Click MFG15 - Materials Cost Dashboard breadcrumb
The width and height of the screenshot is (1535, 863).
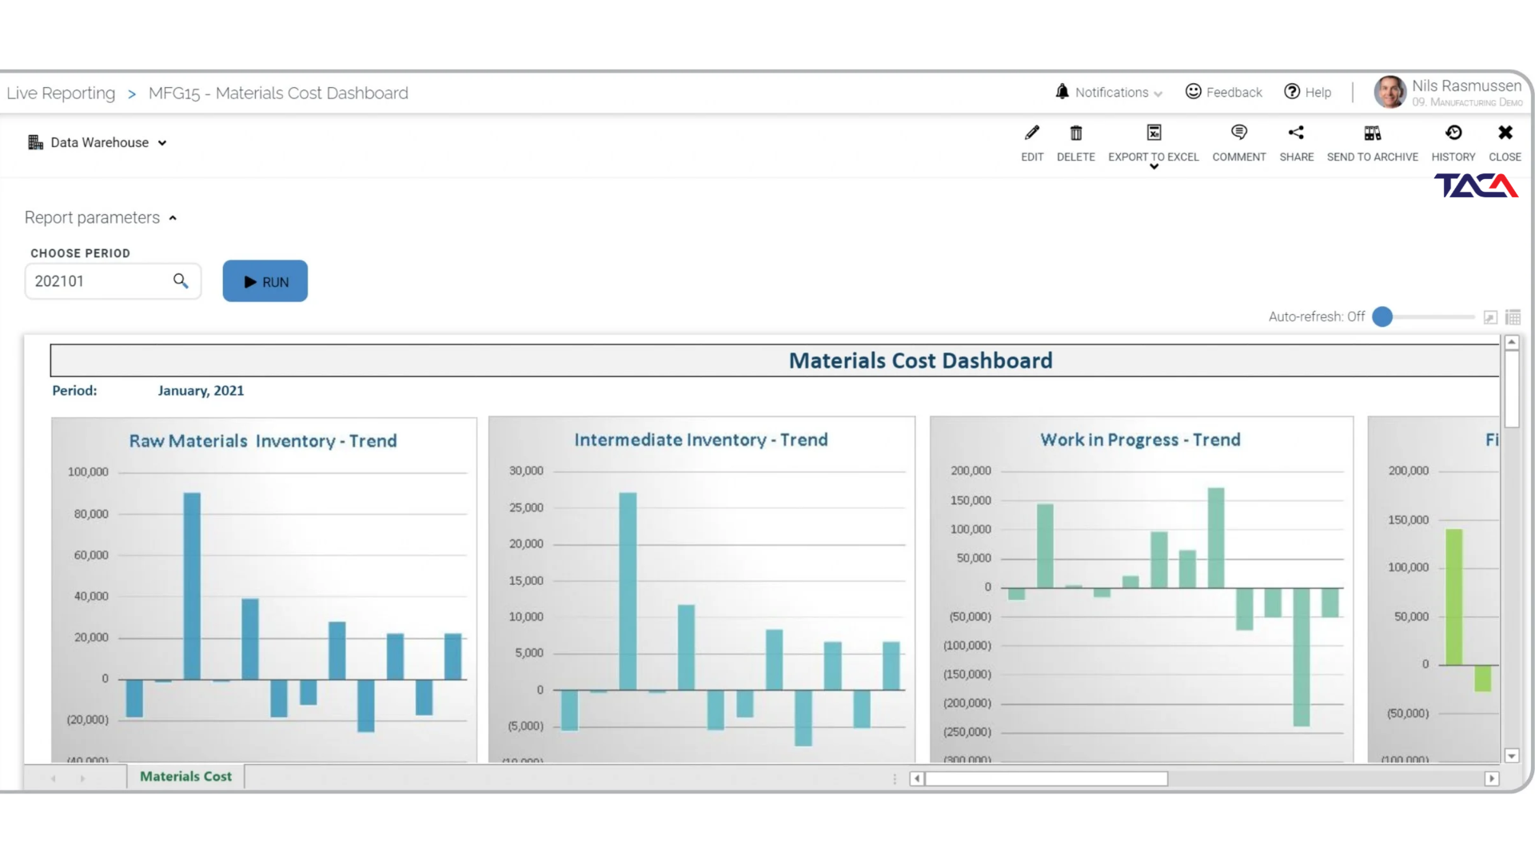278,93
